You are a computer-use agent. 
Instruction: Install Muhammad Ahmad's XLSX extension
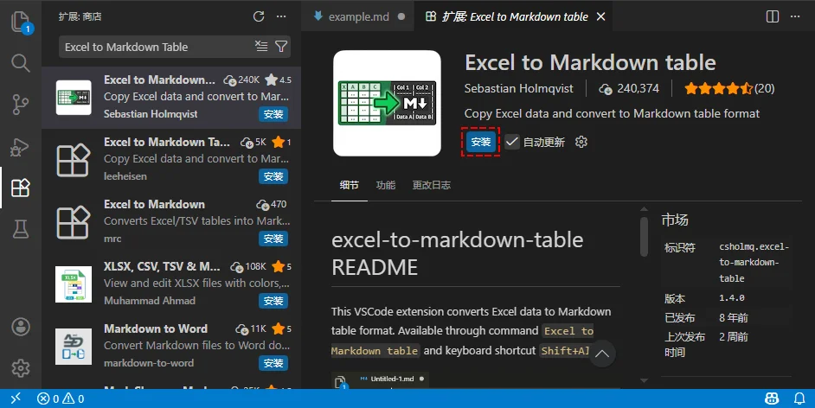point(273,301)
